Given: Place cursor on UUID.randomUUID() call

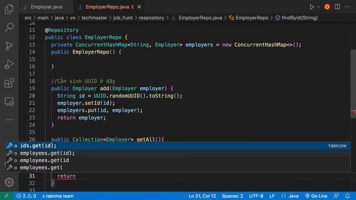Looking at the screenshot, I should pyautogui.click(x=120, y=96).
